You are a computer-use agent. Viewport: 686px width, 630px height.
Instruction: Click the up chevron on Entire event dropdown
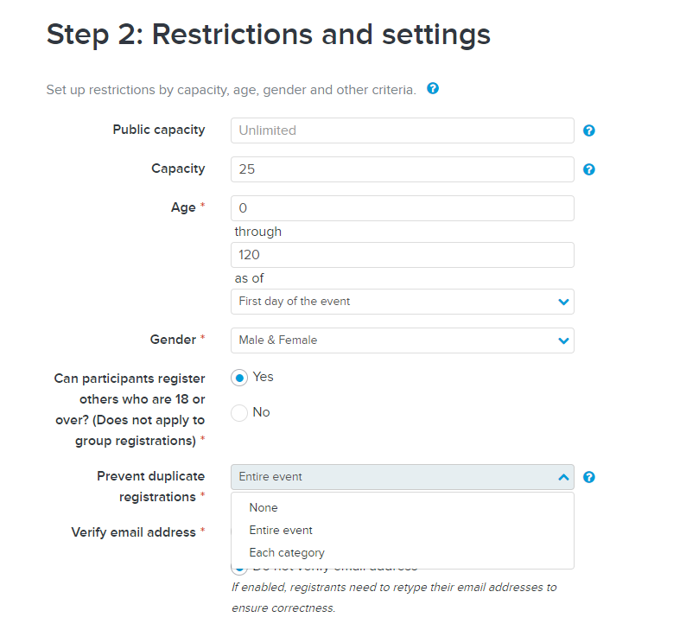click(563, 477)
